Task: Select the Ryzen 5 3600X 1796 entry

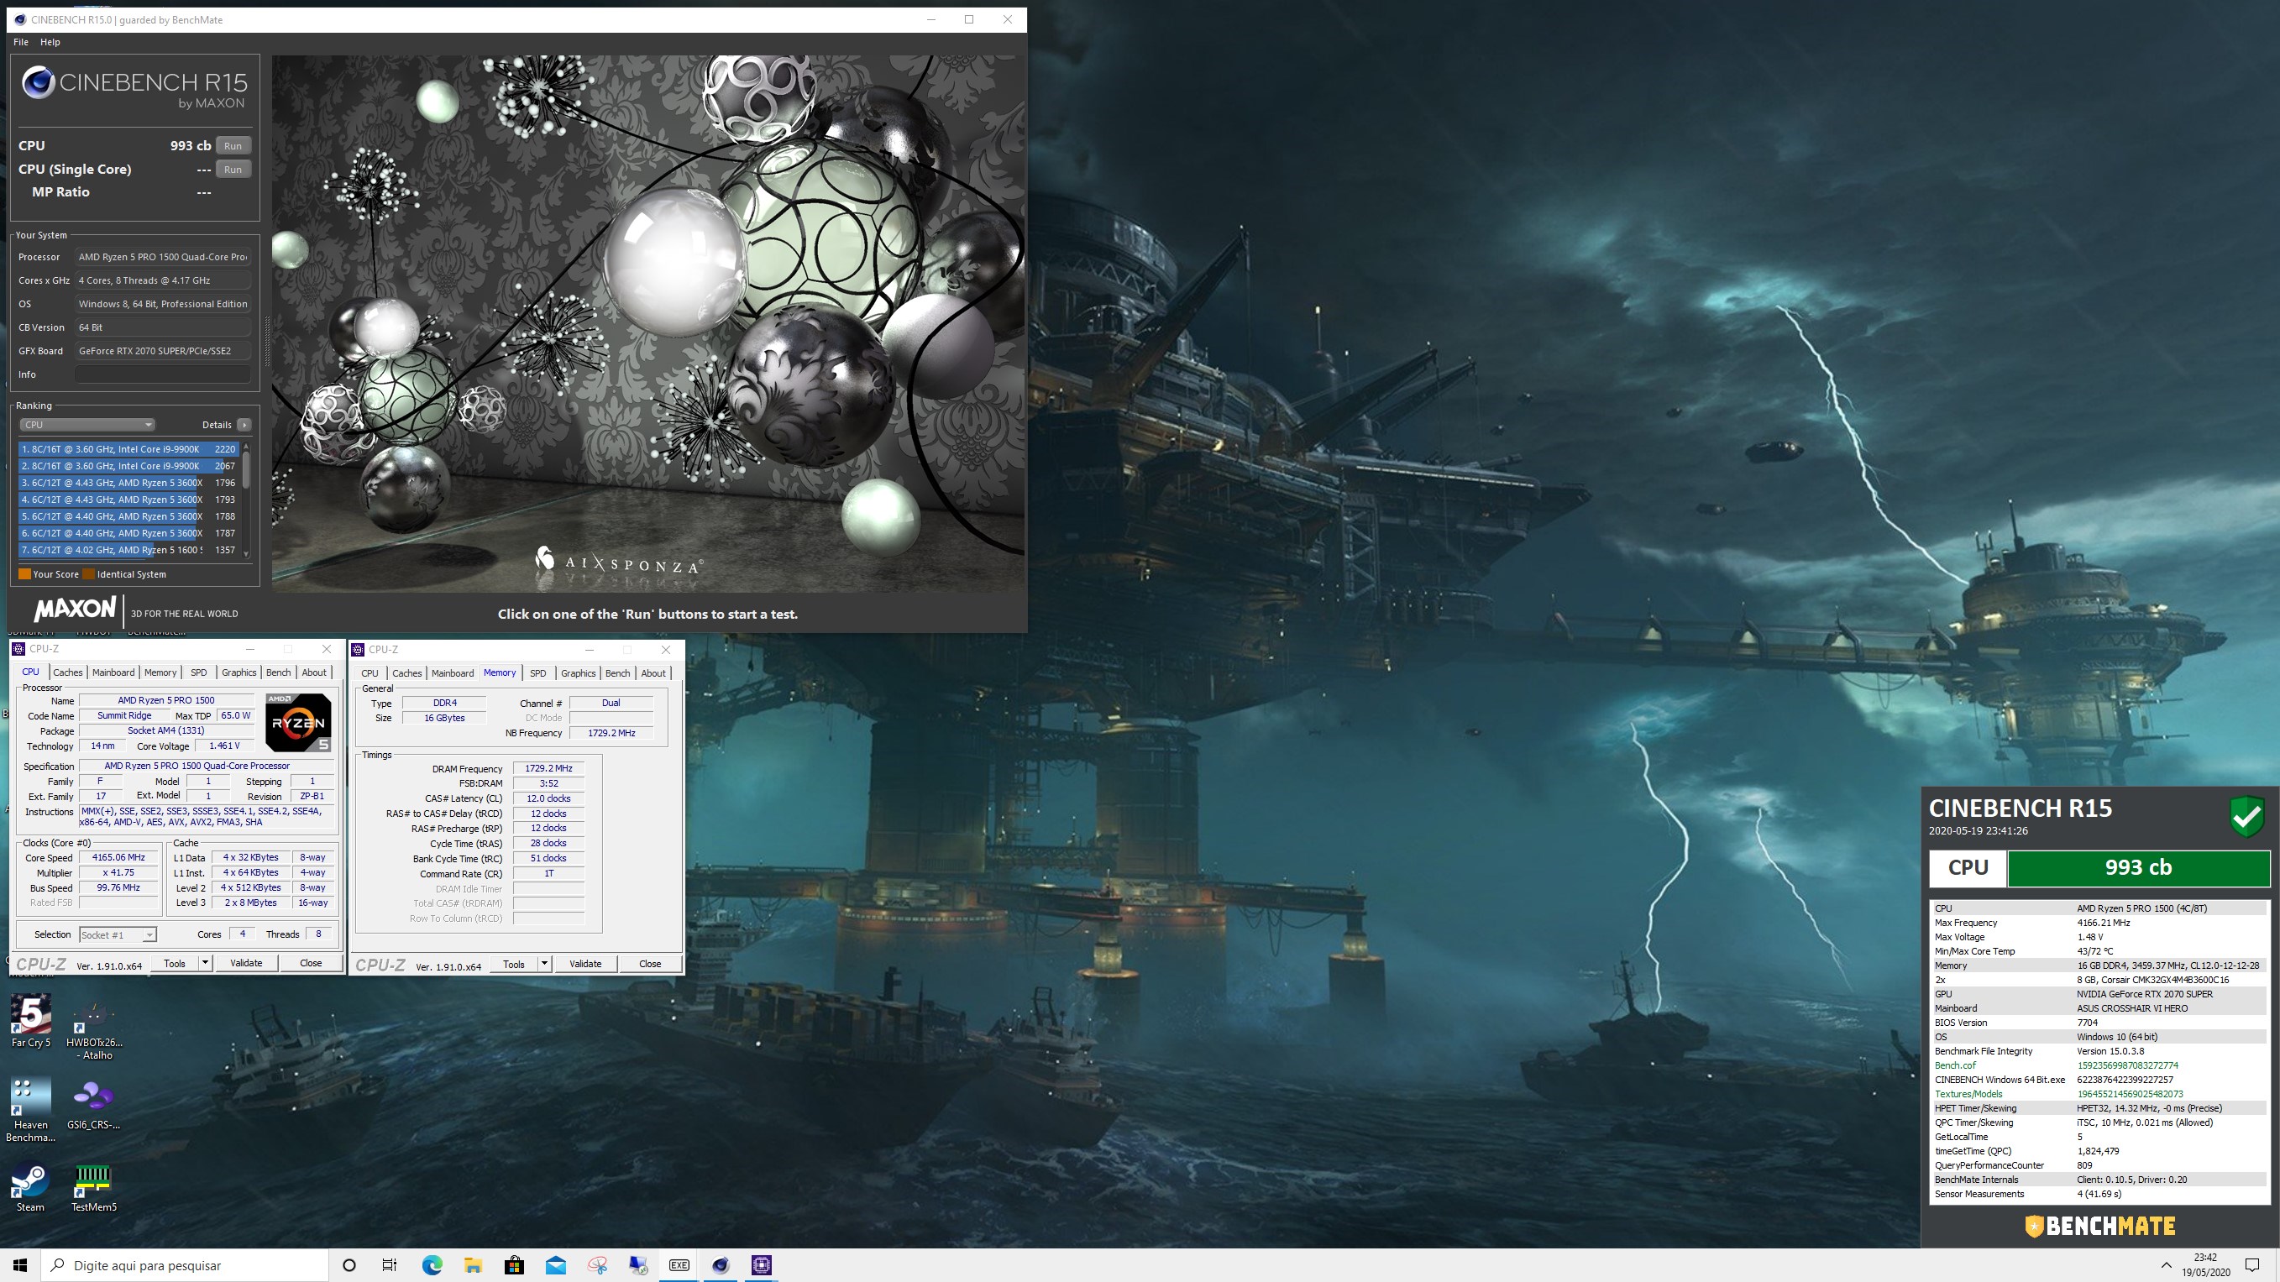Action: click(x=128, y=483)
